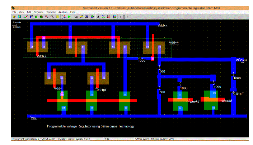The height and width of the screenshot is (145, 253).
Task: Select the clock2 signal label
Action: pos(227,101)
